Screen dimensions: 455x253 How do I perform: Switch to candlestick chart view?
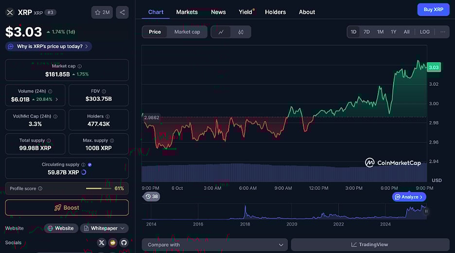(241, 32)
